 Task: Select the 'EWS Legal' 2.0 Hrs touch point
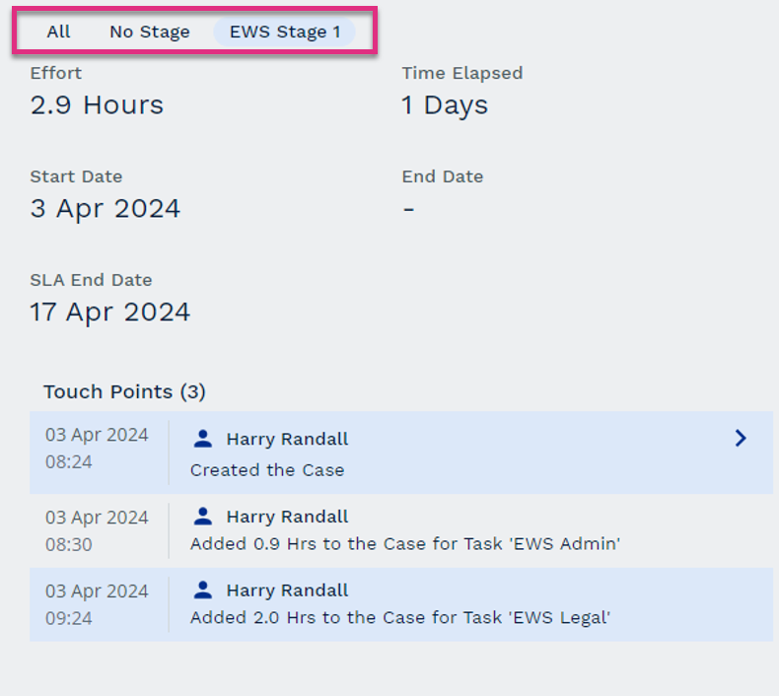[x=401, y=604]
